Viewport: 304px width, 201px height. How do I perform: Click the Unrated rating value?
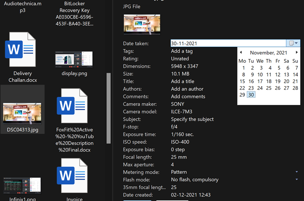[180, 59]
